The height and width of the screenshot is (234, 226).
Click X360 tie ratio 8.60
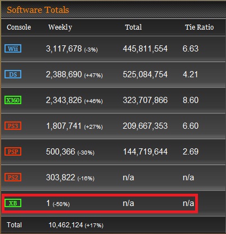coord(191,100)
